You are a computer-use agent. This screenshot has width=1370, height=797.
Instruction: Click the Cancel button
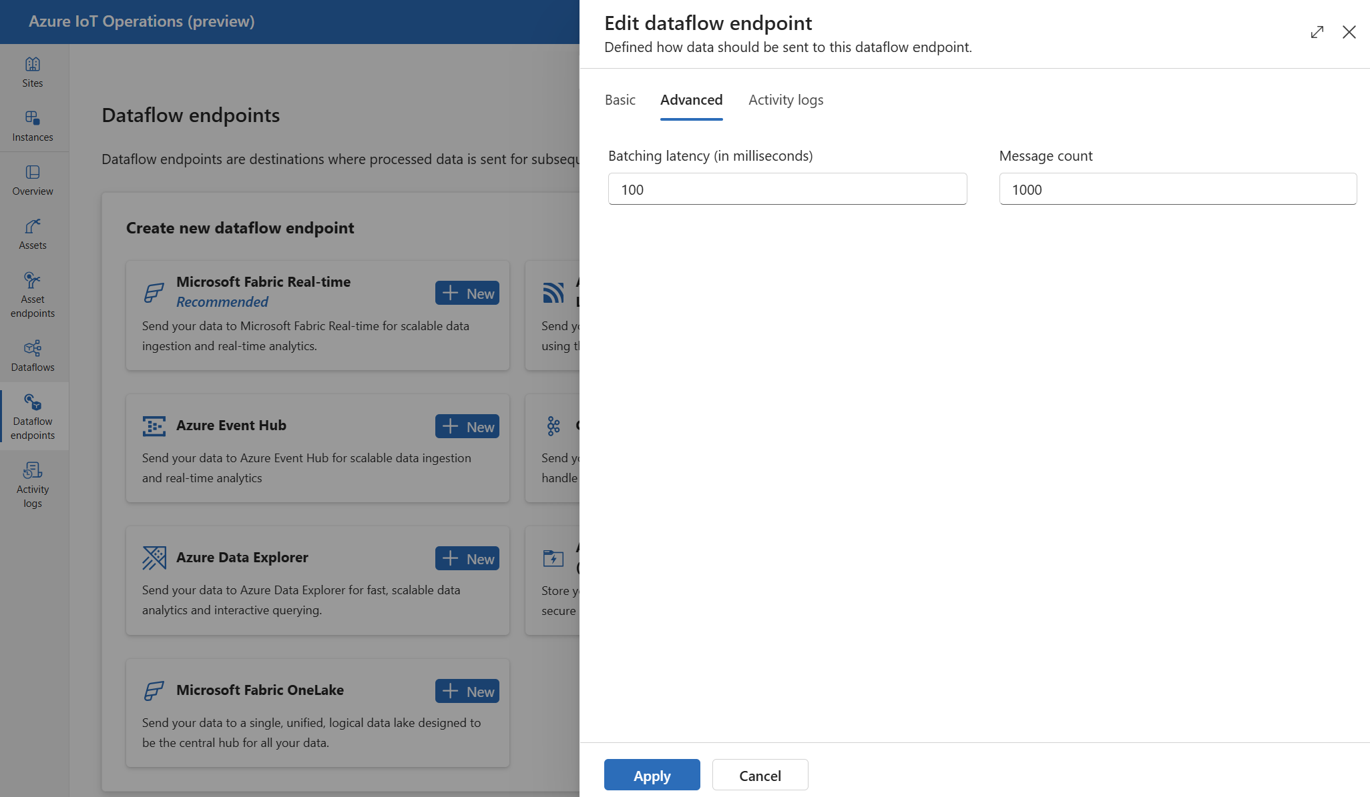pyautogui.click(x=760, y=774)
